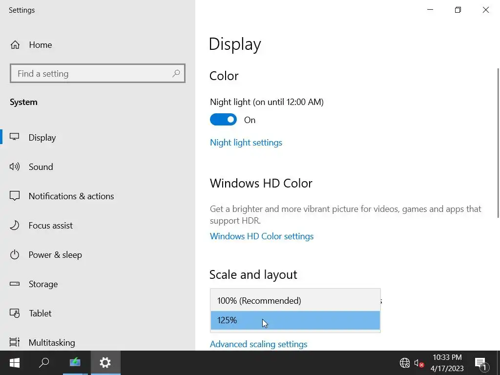
Task: Open Tablet settings
Action: pos(98,313)
